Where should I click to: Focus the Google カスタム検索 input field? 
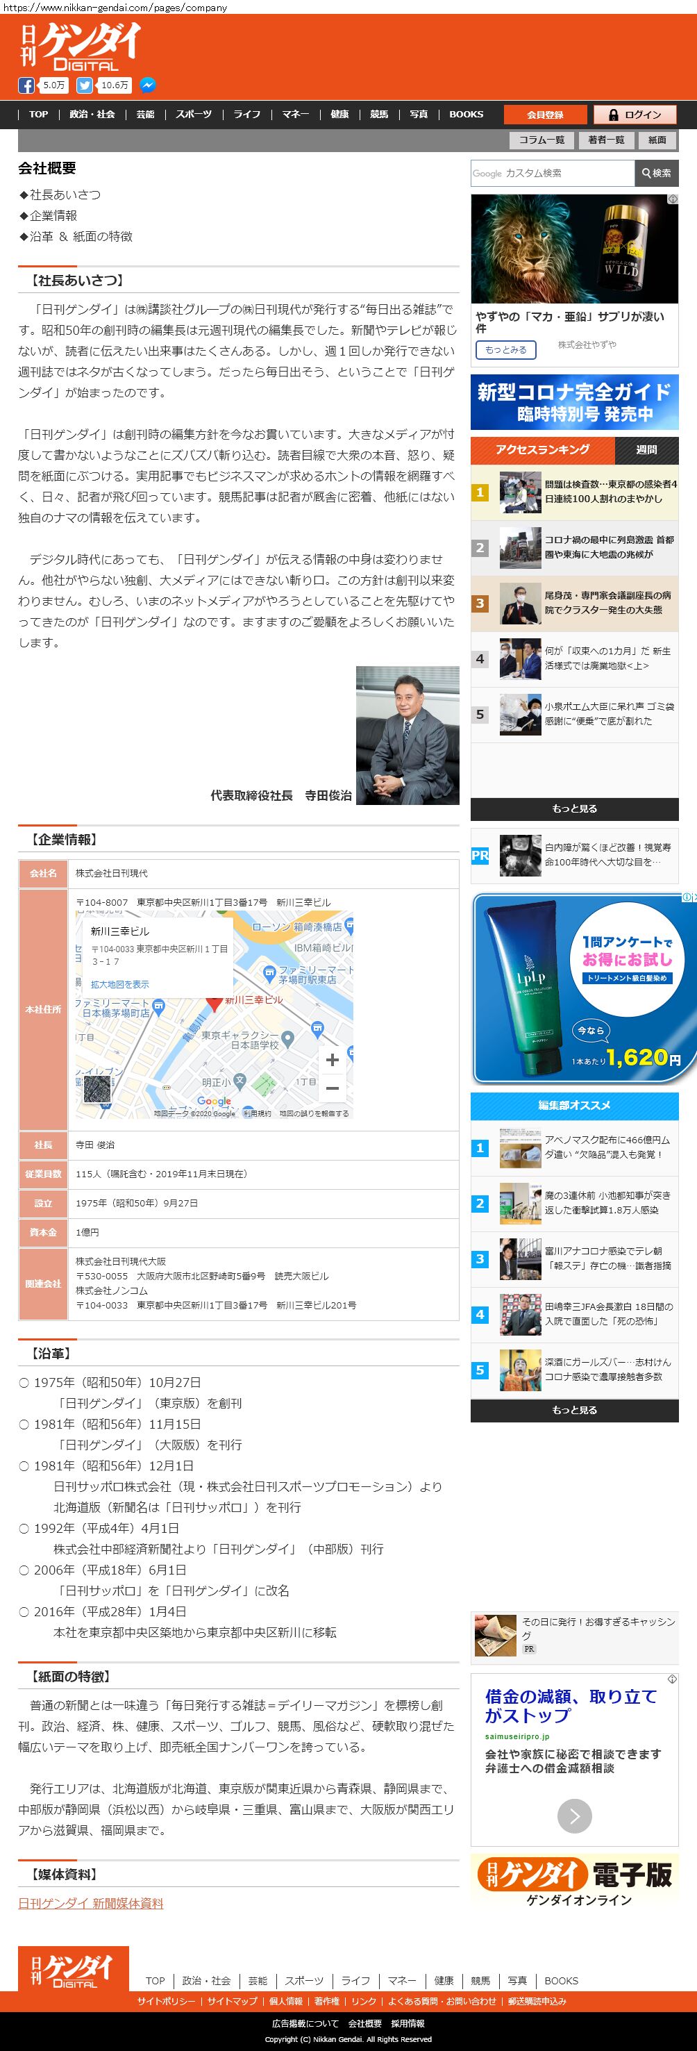pos(553,173)
